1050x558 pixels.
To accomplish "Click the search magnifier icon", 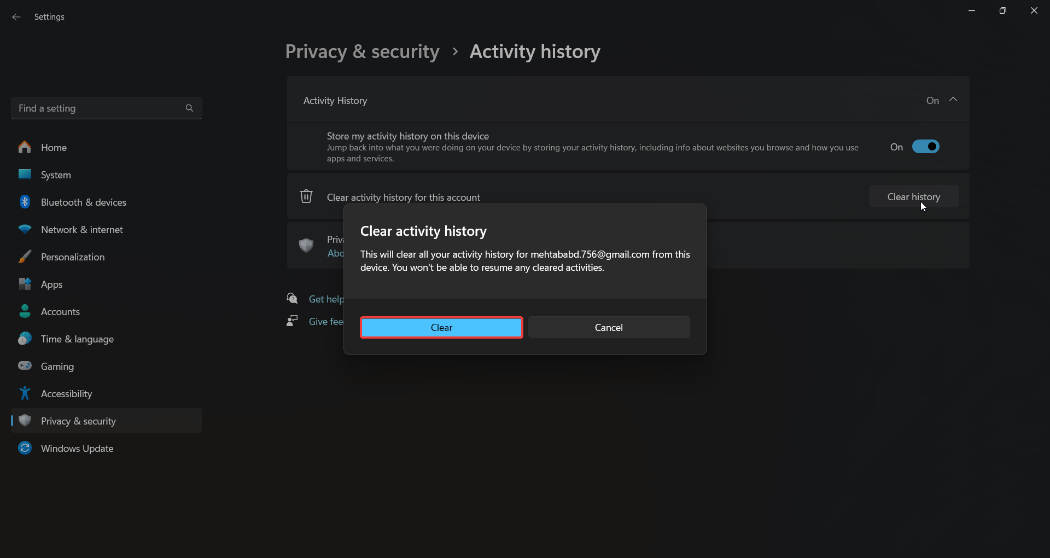I will pyautogui.click(x=189, y=108).
